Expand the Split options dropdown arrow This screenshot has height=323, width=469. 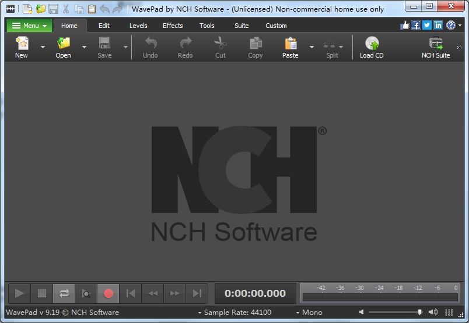point(341,47)
